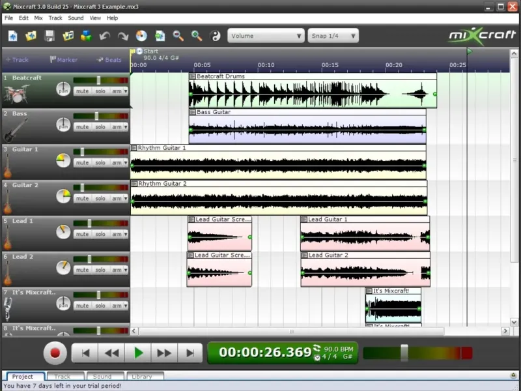Click the Rhythm Guitar 1 clip menu icon
The width and height of the screenshot is (521, 391).
pos(134,148)
